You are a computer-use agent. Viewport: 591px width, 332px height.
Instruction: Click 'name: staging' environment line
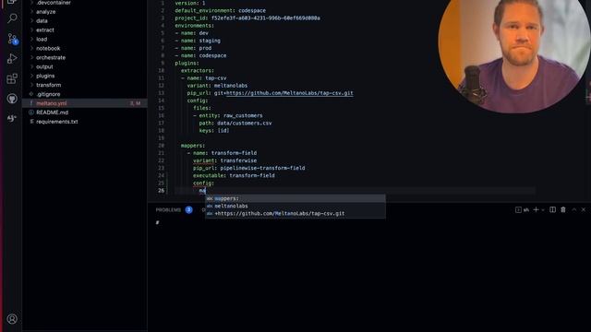200,41
